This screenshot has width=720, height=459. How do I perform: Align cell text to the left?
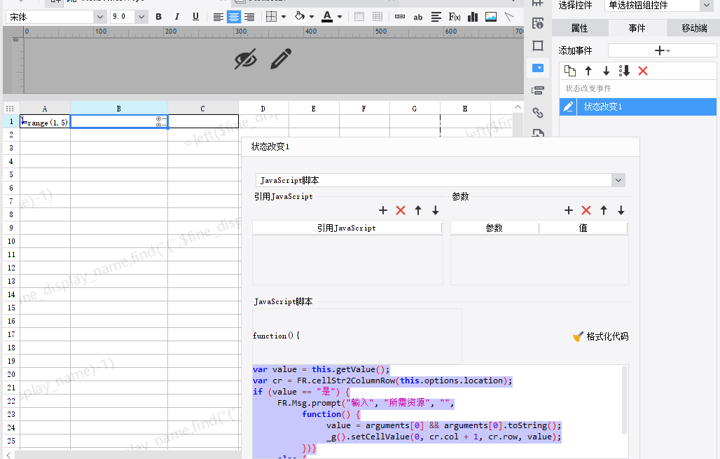[x=219, y=17]
